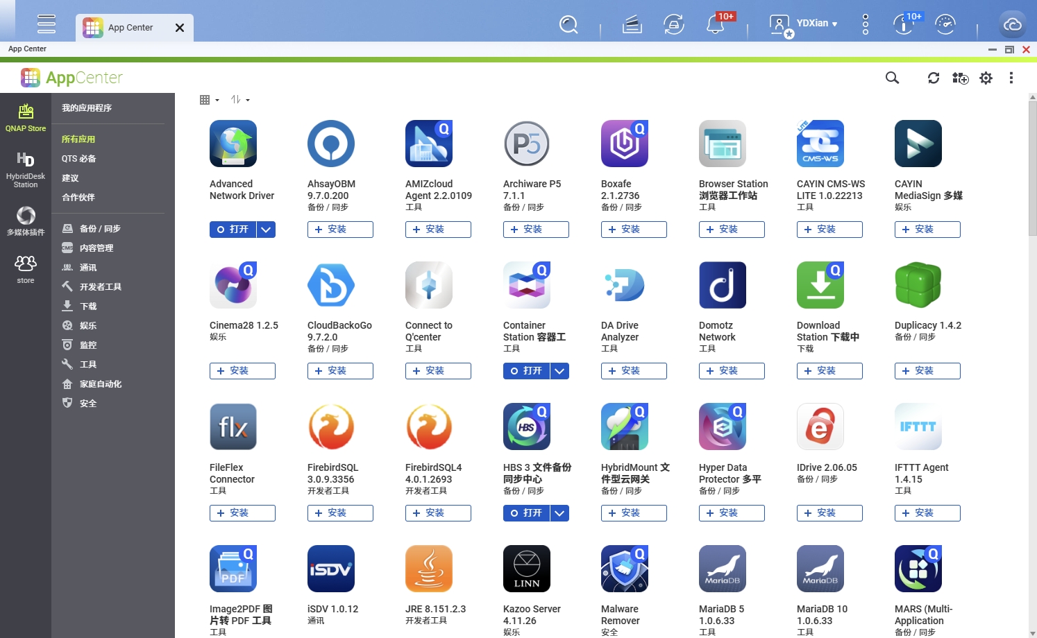Image resolution: width=1037 pixels, height=638 pixels.
Task: Install IFTTT Agent app
Action: coord(927,513)
